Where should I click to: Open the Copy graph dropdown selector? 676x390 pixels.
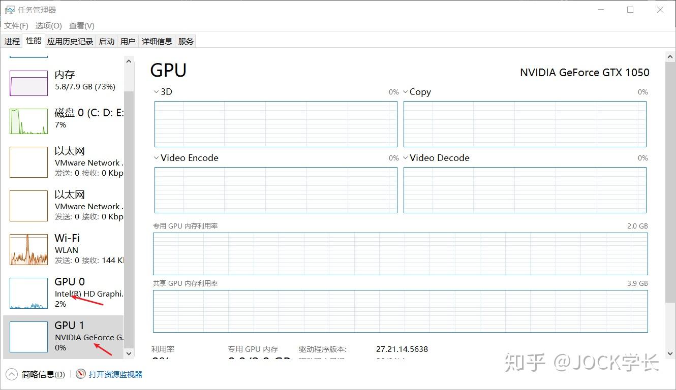point(406,92)
